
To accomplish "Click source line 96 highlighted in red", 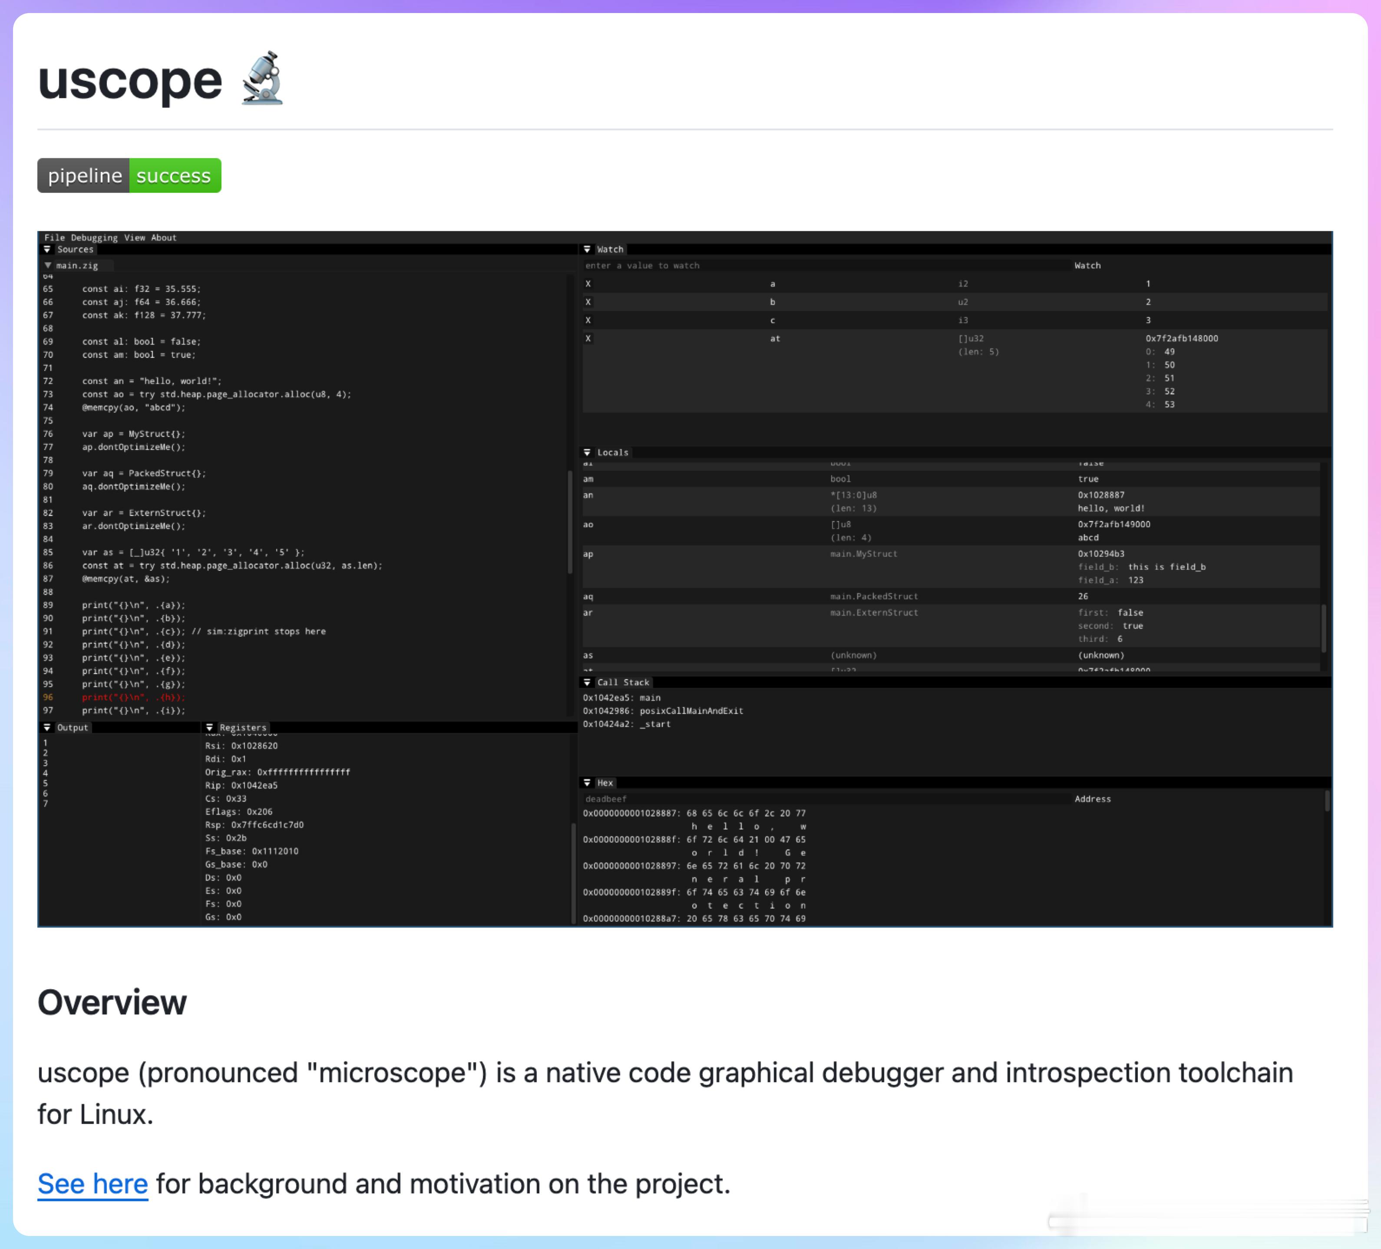I will pos(134,697).
